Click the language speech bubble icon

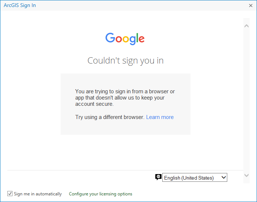point(158,177)
